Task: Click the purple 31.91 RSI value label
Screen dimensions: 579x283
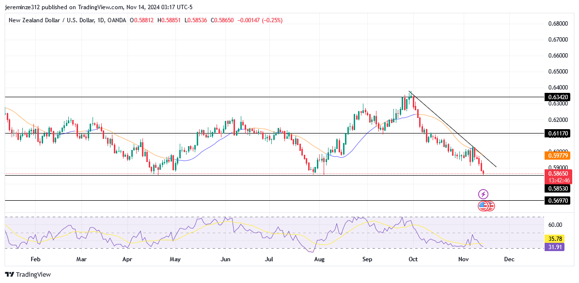Action: [x=554, y=247]
